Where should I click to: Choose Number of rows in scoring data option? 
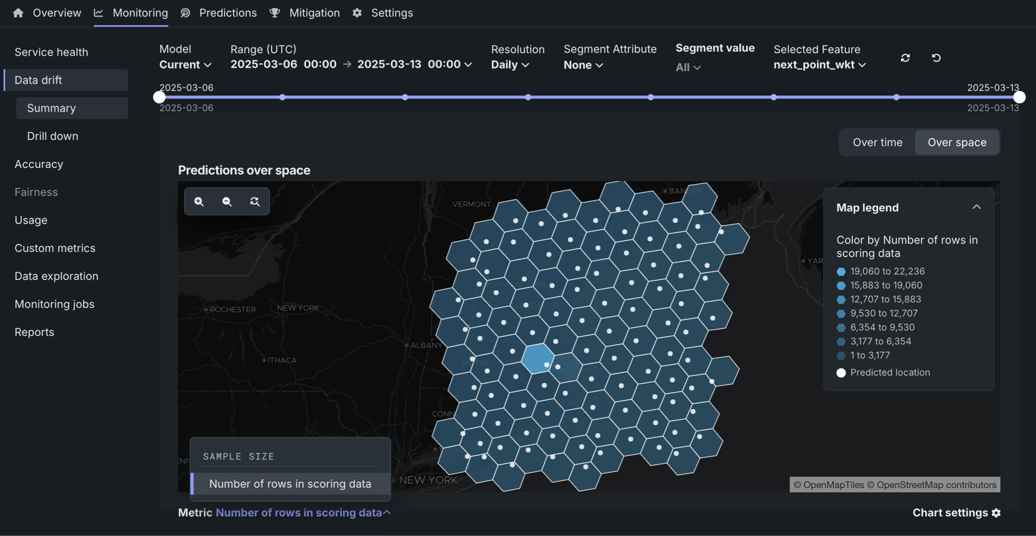coord(290,484)
